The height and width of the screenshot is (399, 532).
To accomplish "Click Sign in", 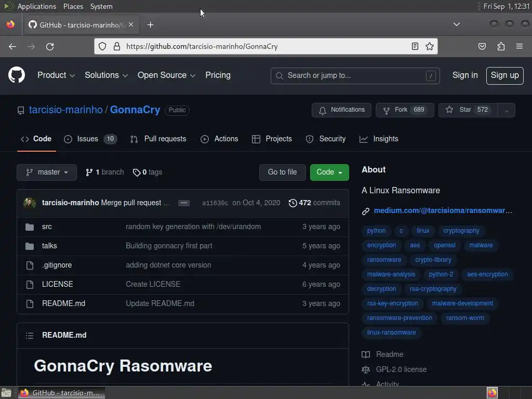I will point(465,75).
